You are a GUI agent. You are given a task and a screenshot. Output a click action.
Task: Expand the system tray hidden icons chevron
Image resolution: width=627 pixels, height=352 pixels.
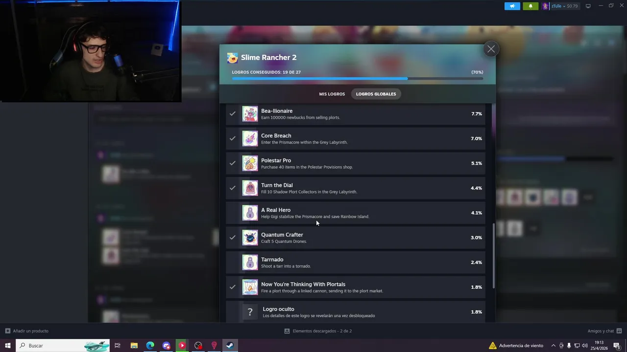click(554, 346)
